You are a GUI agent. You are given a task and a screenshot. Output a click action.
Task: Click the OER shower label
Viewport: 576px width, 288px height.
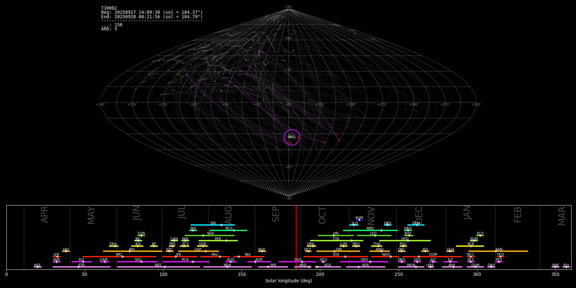click(364, 260)
